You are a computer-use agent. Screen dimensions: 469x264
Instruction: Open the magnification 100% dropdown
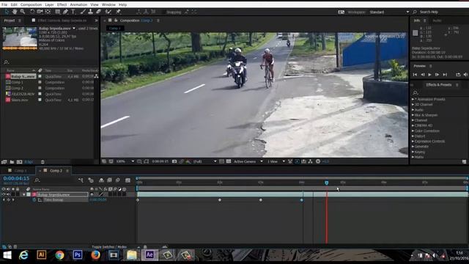[125, 161]
